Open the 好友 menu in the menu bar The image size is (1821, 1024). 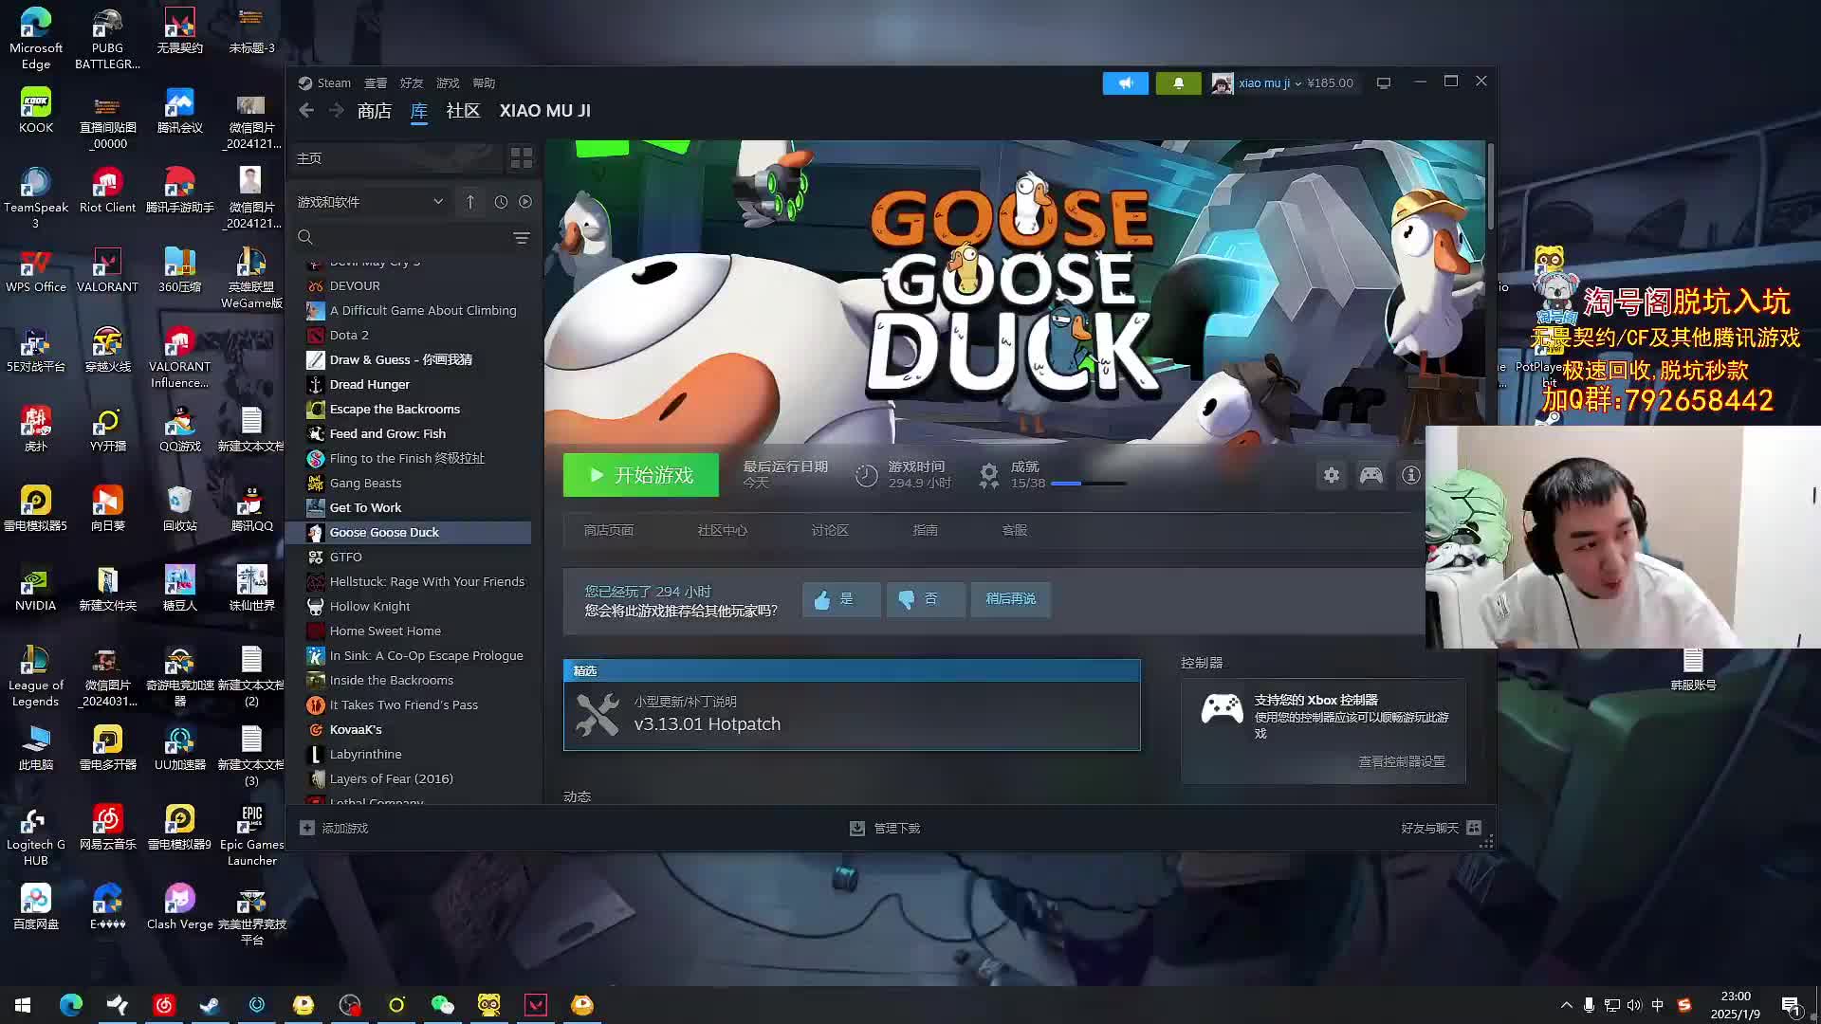tap(411, 83)
